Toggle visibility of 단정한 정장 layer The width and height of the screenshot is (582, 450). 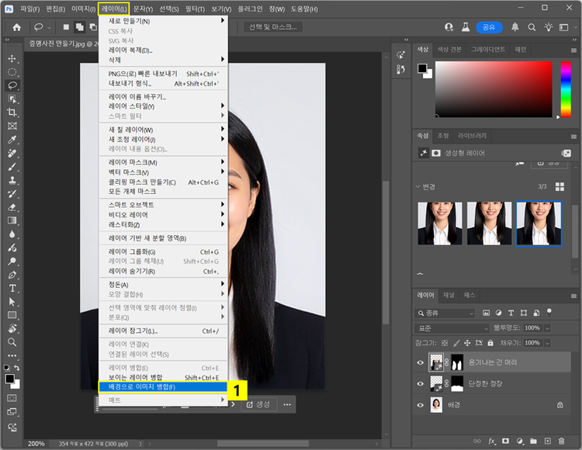420,383
